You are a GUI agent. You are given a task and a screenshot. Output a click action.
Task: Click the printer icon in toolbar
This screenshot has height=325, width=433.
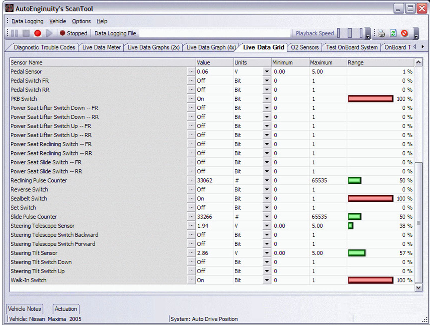(382, 33)
